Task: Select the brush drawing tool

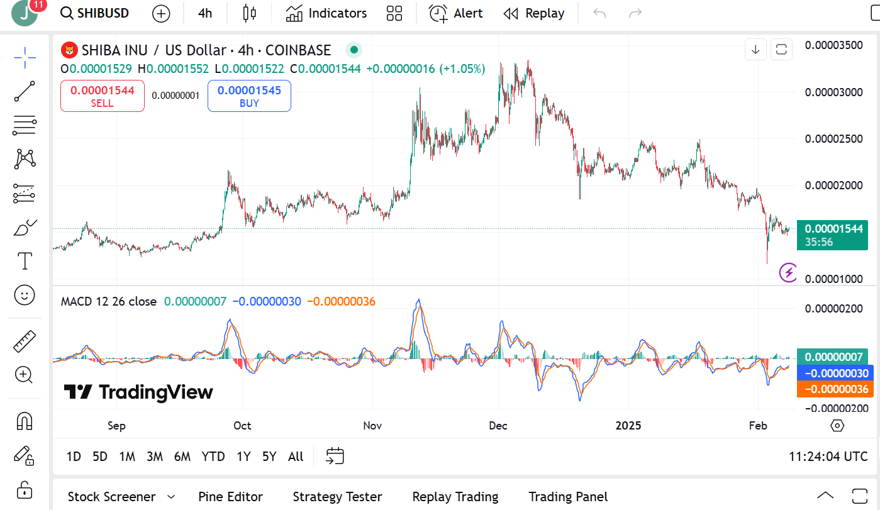Action: [25, 227]
